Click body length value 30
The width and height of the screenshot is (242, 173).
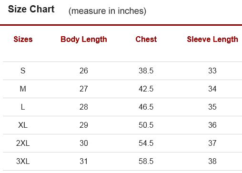[84, 143]
